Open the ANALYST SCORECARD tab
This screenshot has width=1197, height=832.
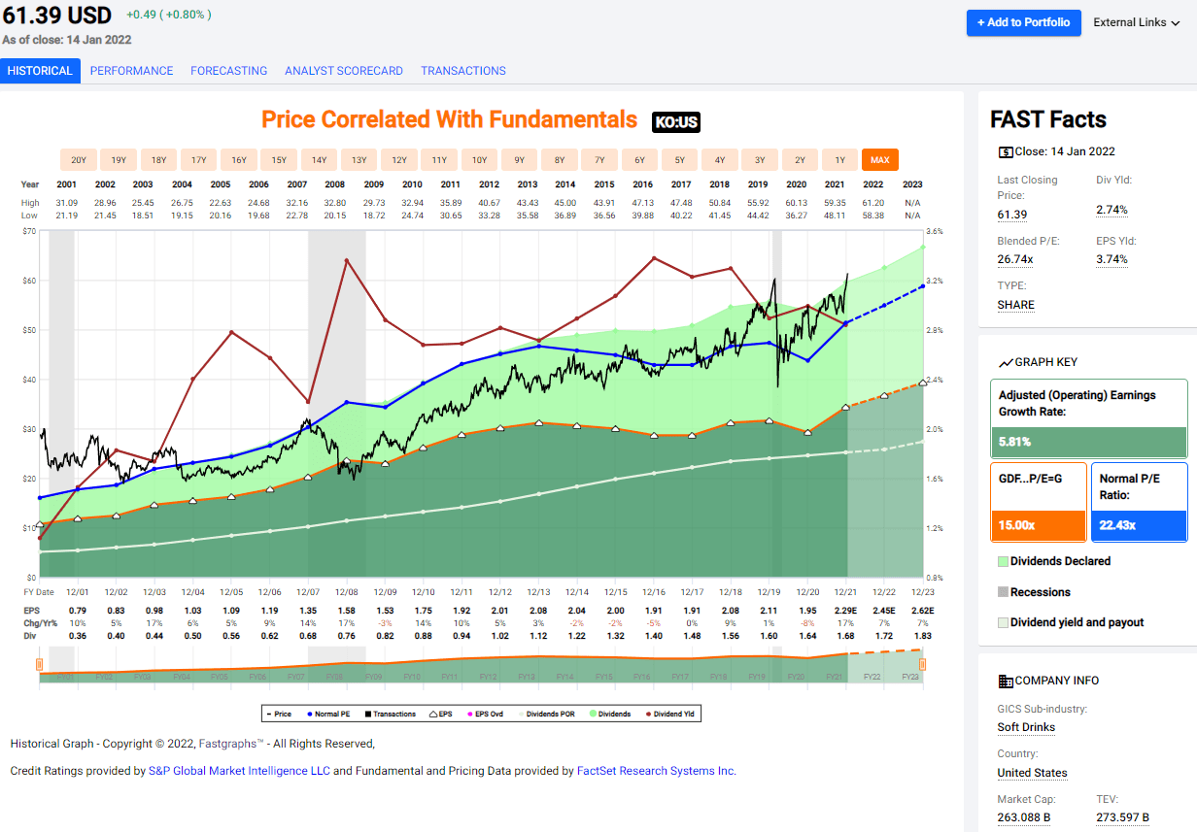tap(344, 71)
